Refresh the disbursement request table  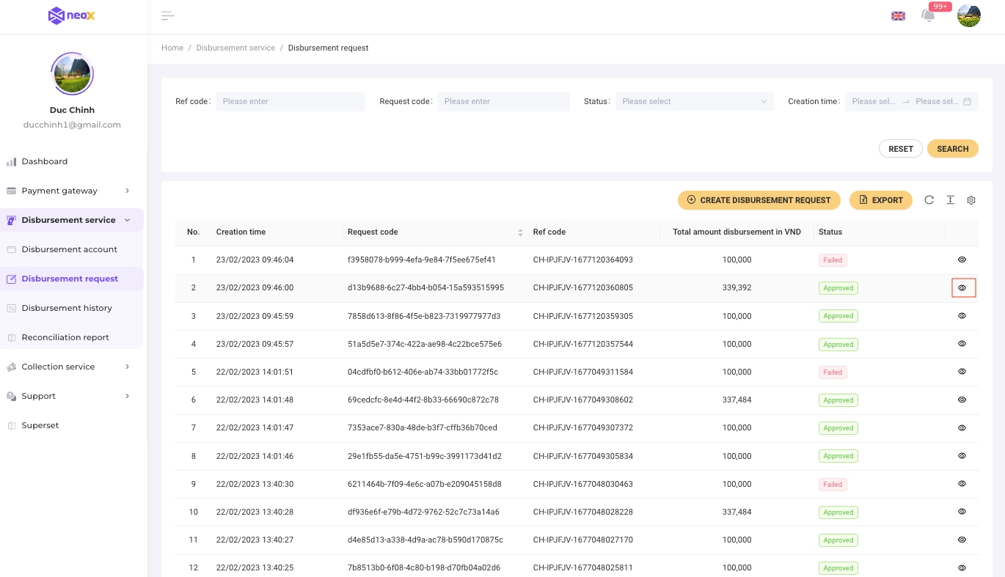click(929, 200)
